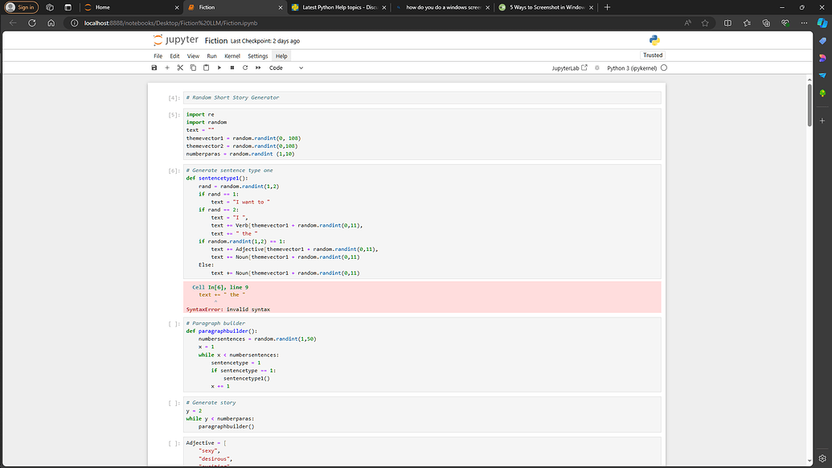
Task: Open browser collections
Action: click(x=766, y=23)
